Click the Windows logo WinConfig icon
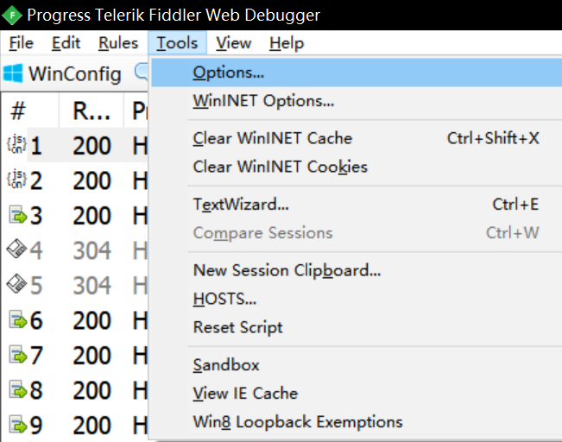Viewport: 562px width, 442px height. 14,73
